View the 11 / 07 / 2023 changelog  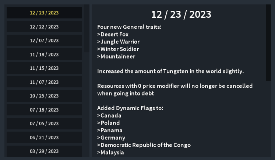tap(44, 82)
